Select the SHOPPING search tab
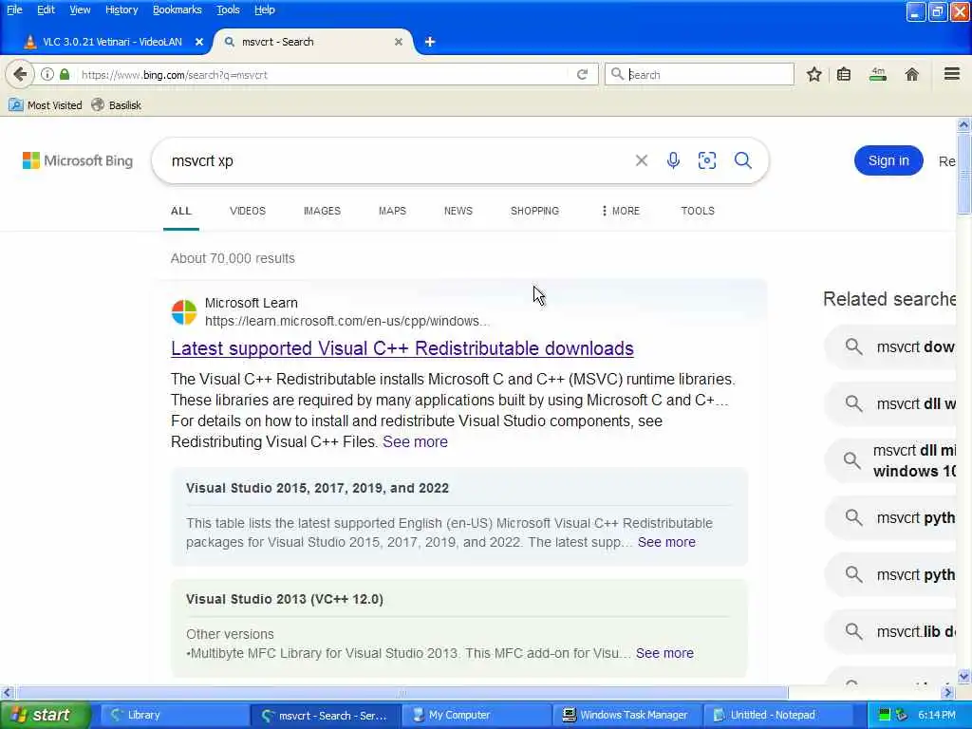The height and width of the screenshot is (729, 972). [x=535, y=211]
